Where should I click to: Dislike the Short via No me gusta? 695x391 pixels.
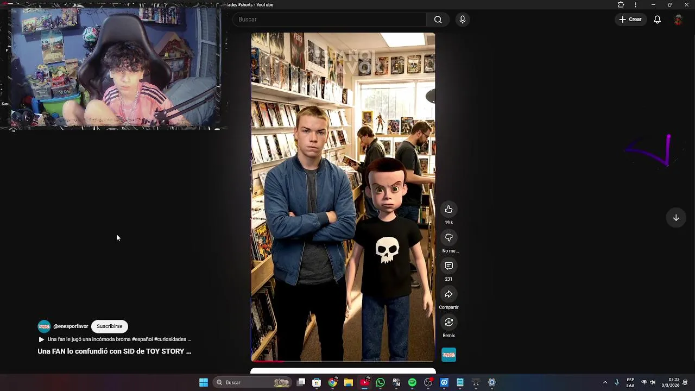tap(448, 238)
